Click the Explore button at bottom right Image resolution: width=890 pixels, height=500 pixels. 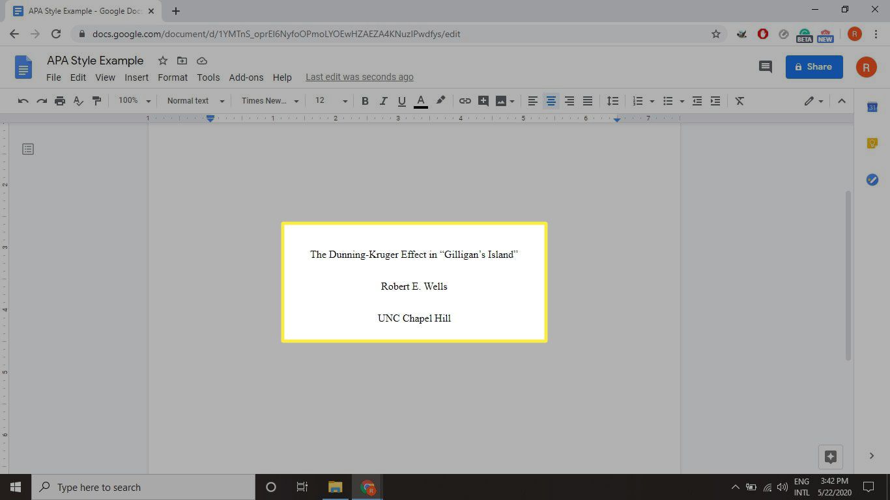[x=831, y=456]
